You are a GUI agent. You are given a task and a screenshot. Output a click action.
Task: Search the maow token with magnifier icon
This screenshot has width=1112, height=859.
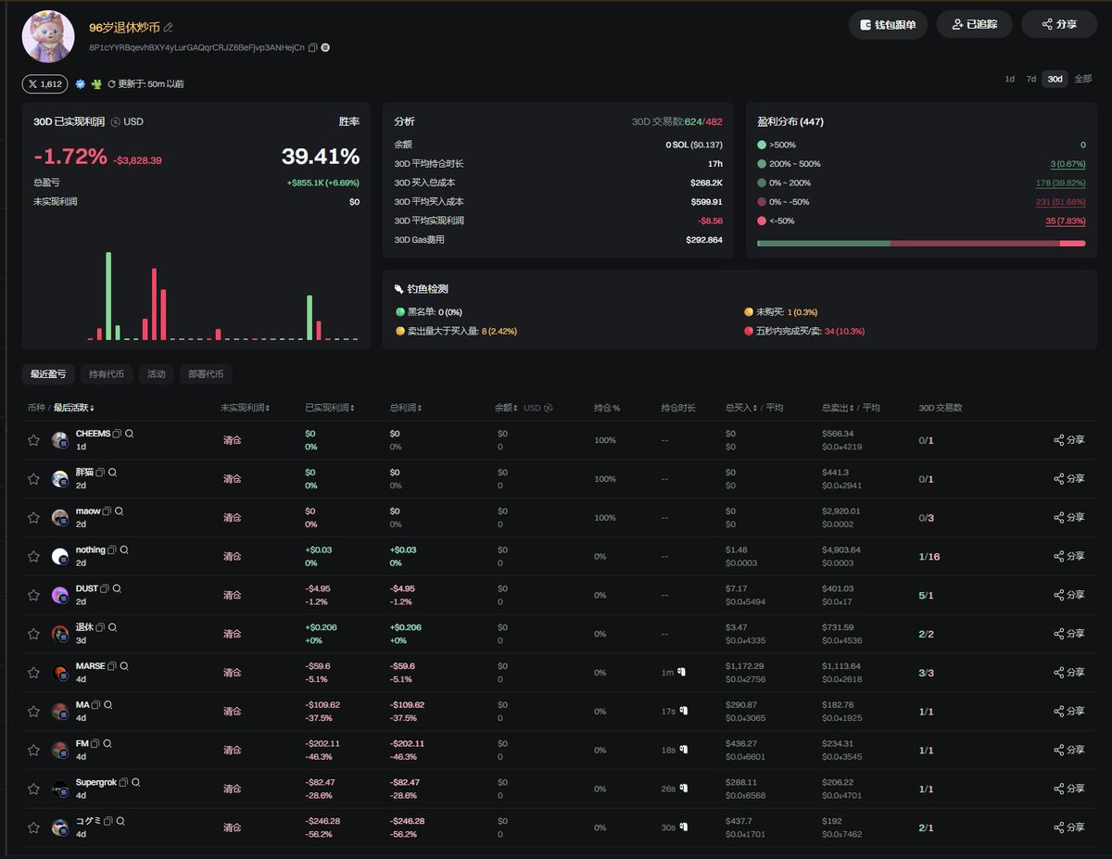click(x=119, y=512)
